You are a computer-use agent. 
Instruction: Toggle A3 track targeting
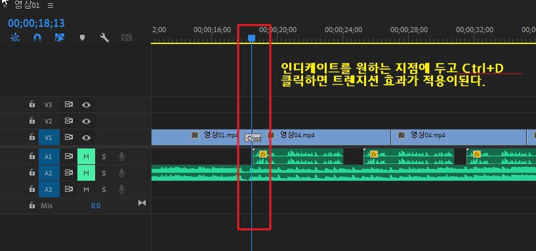tap(49, 189)
